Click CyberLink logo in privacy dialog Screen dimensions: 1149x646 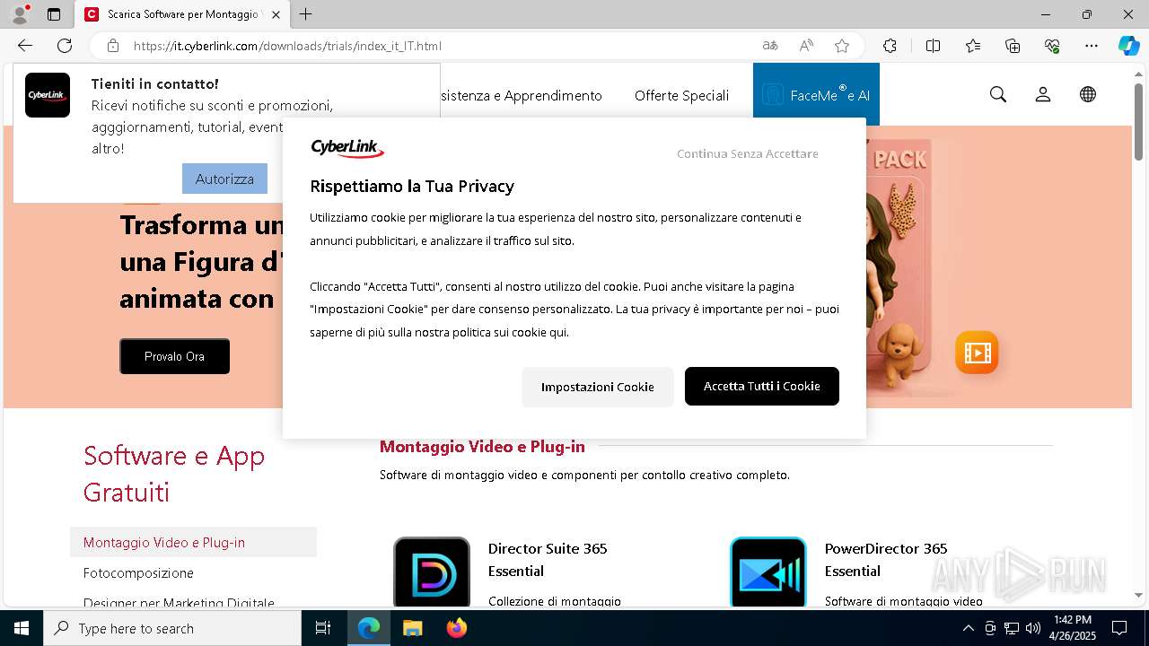tap(347, 148)
